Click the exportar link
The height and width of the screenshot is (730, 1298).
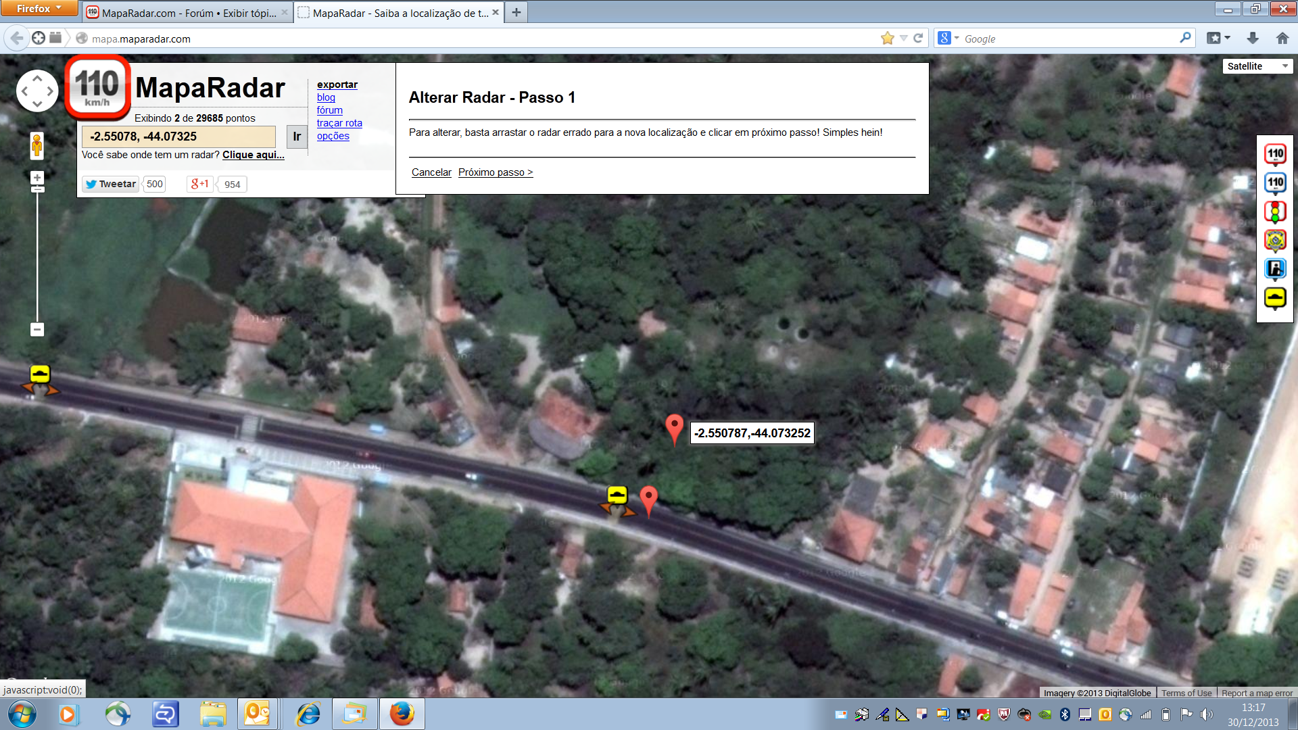pyautogui.click(x=337, y=84)
